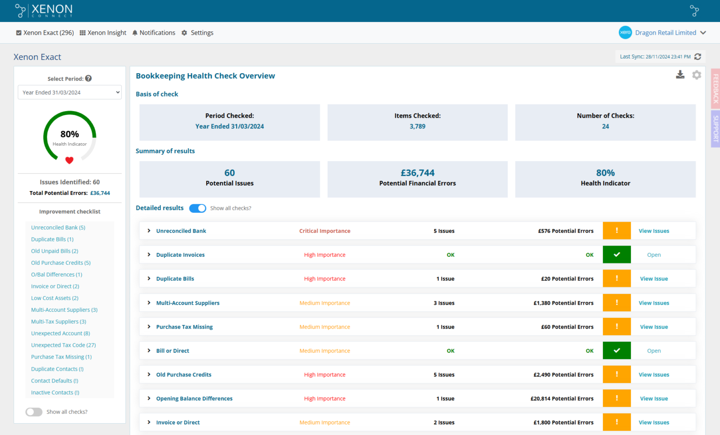Open the Xenon Insight menu
720x435 pixels.
(x=103, y=33)
